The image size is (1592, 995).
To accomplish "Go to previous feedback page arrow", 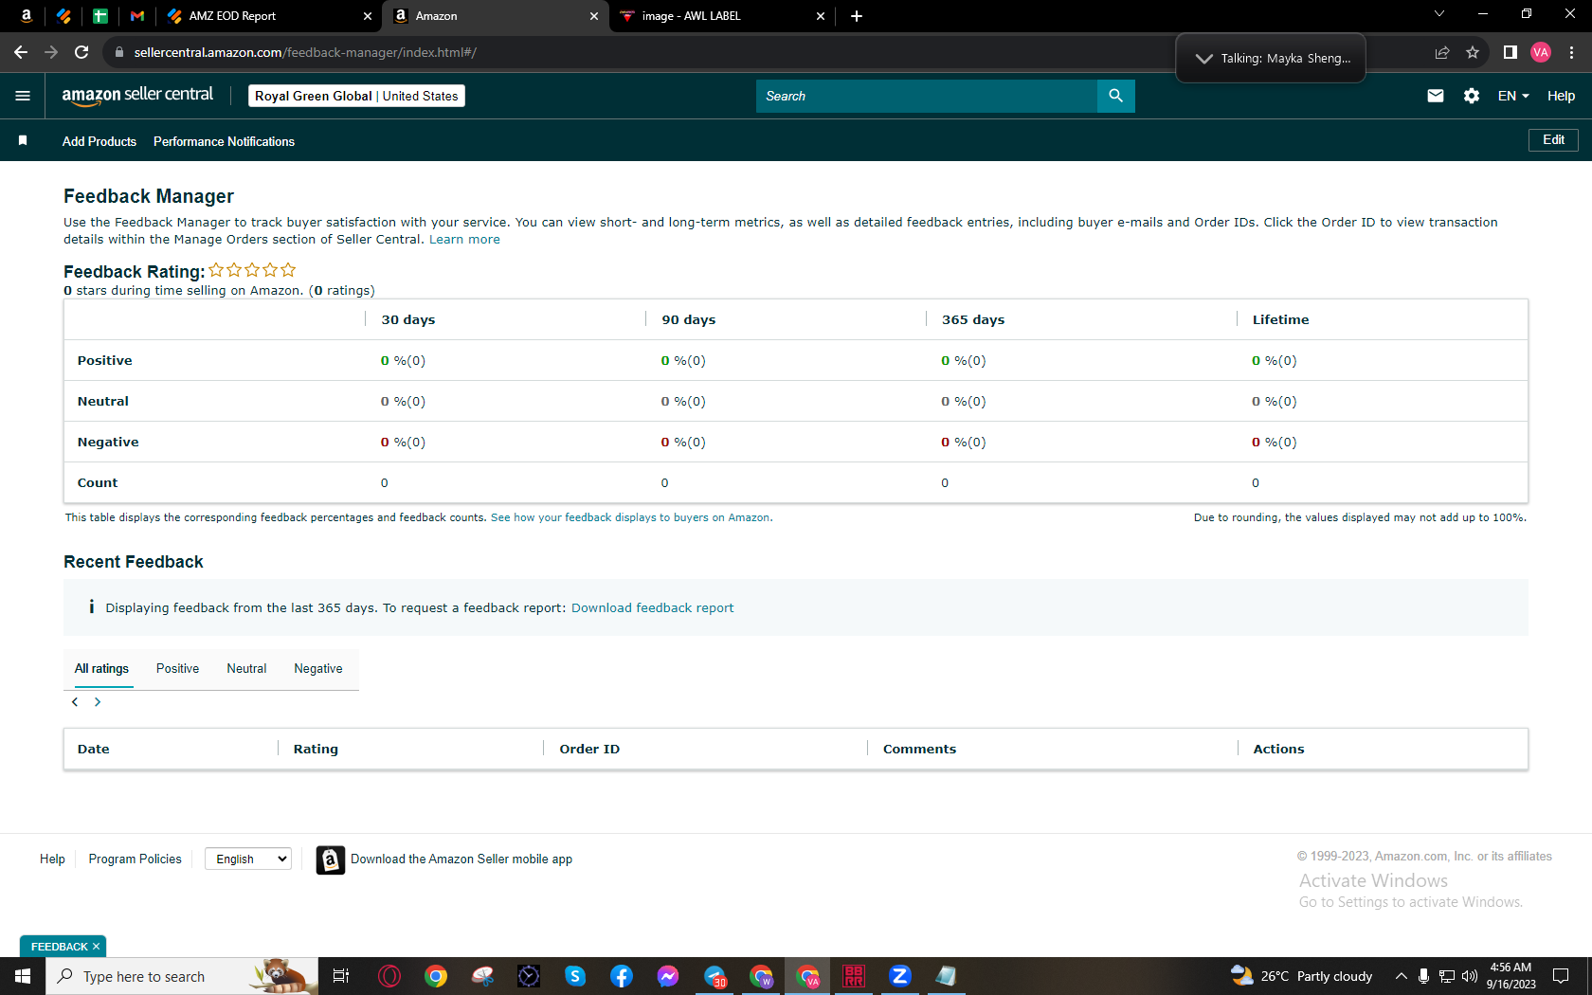I will 75,702.
